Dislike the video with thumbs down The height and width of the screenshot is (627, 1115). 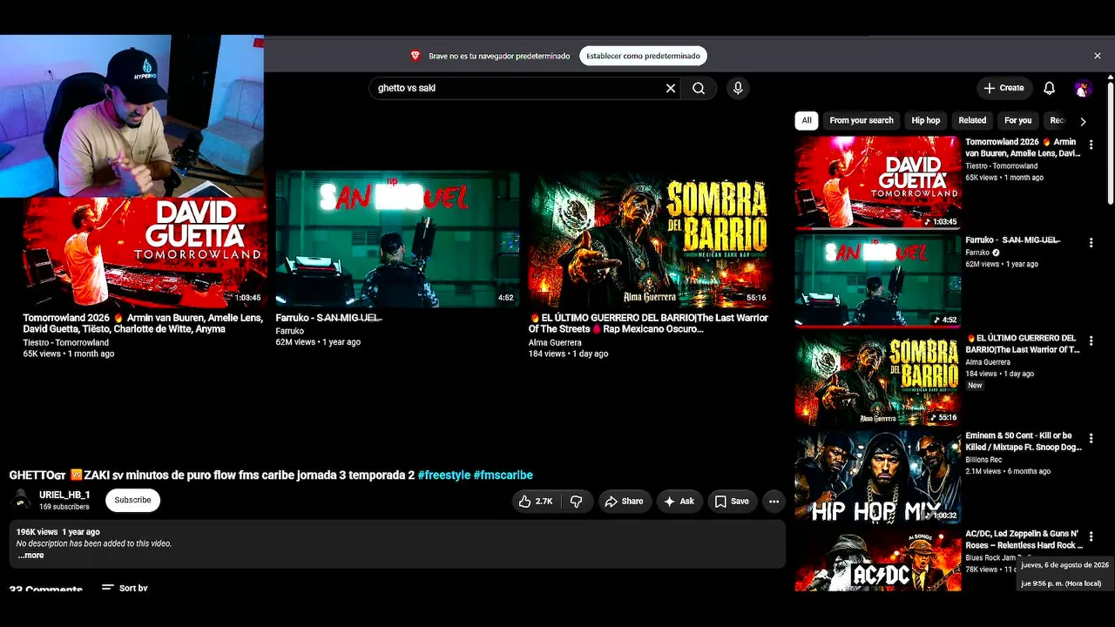click(x=576, y=501)
